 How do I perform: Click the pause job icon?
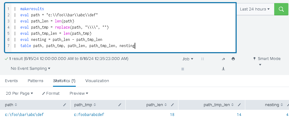tap(202, 59)
